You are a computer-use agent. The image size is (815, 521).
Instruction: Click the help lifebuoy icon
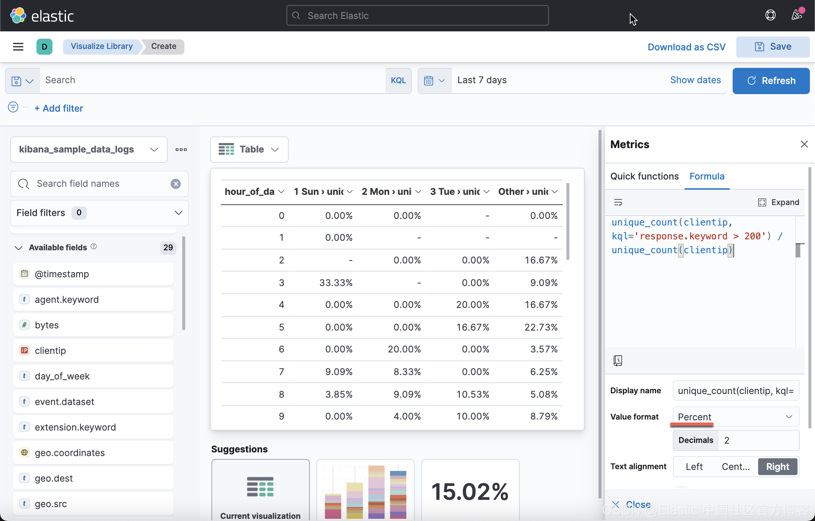pyautogui.click(x=770, y=15)
